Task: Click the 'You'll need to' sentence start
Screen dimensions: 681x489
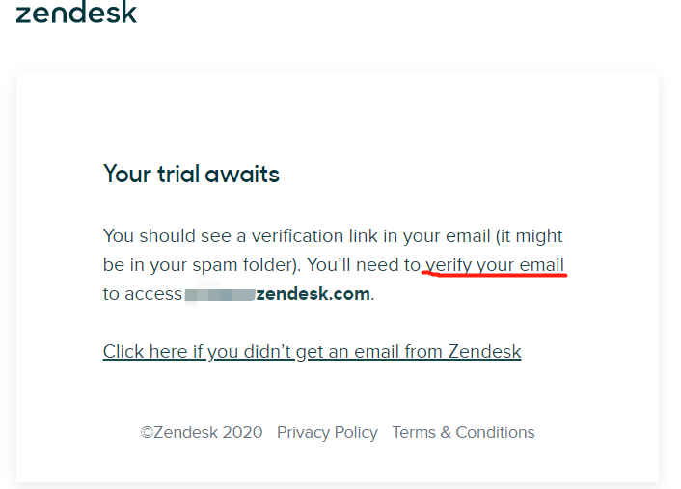Action: pyautogui.click(x=364, y=265)
